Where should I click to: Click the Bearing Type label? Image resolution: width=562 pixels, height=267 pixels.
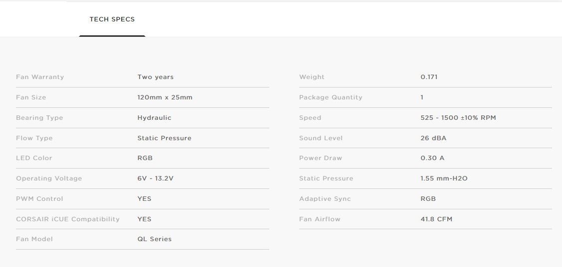(x=39, y=118)
